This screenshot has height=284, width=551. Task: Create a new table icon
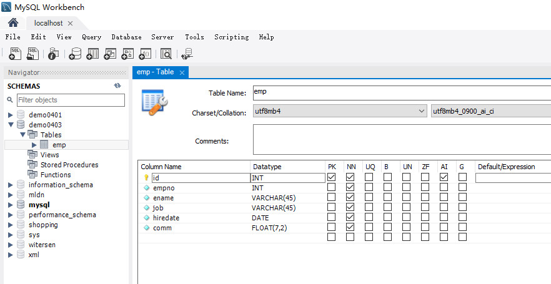click(92, 54)
